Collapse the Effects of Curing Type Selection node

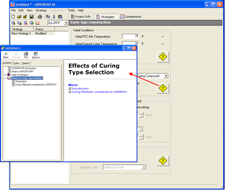pos(5,78)
